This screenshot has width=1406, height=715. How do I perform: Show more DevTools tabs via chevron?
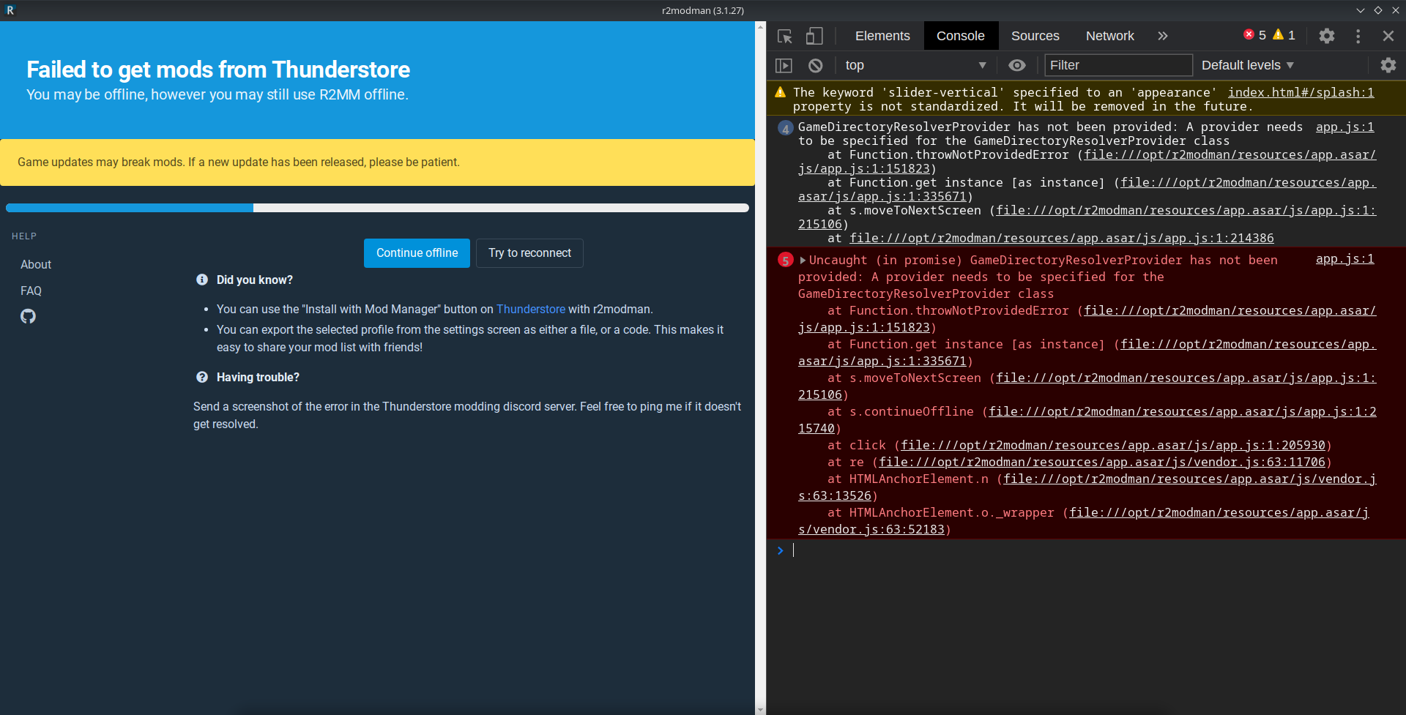(x=1163, y=36)
